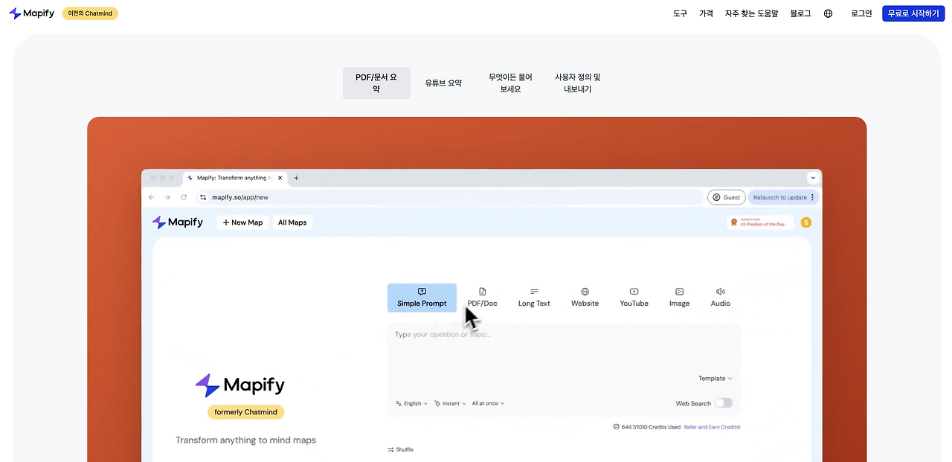
Task: Open the 가격 menu item
Action: pyautogui.click(x=706, y=13)
